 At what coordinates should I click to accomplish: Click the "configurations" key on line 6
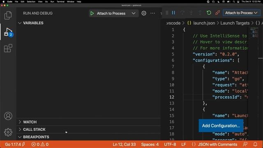[212, 60]
